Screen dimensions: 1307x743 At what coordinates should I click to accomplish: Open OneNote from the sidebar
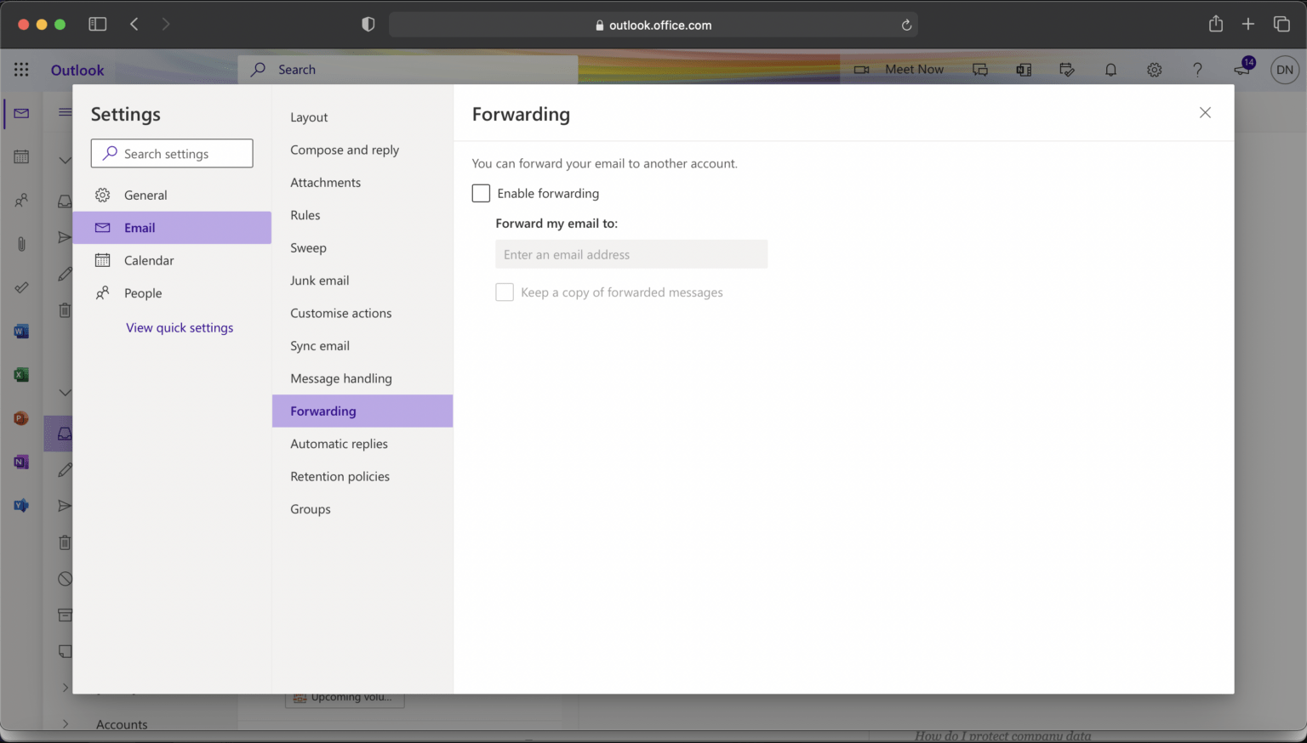click(20, 462)
